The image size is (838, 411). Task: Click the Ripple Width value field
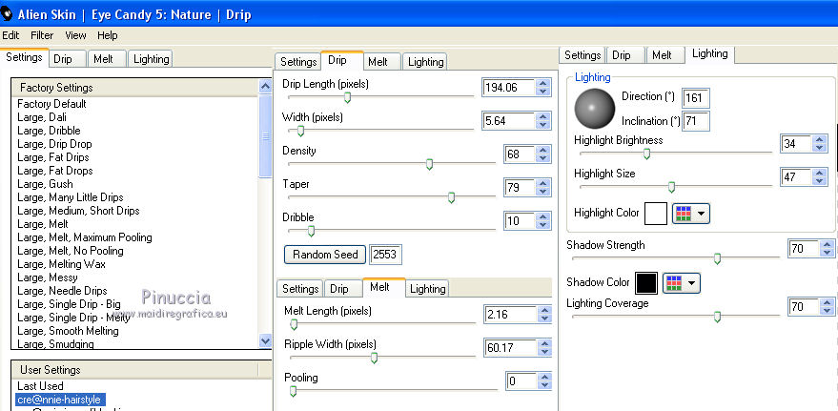[510, 348]
